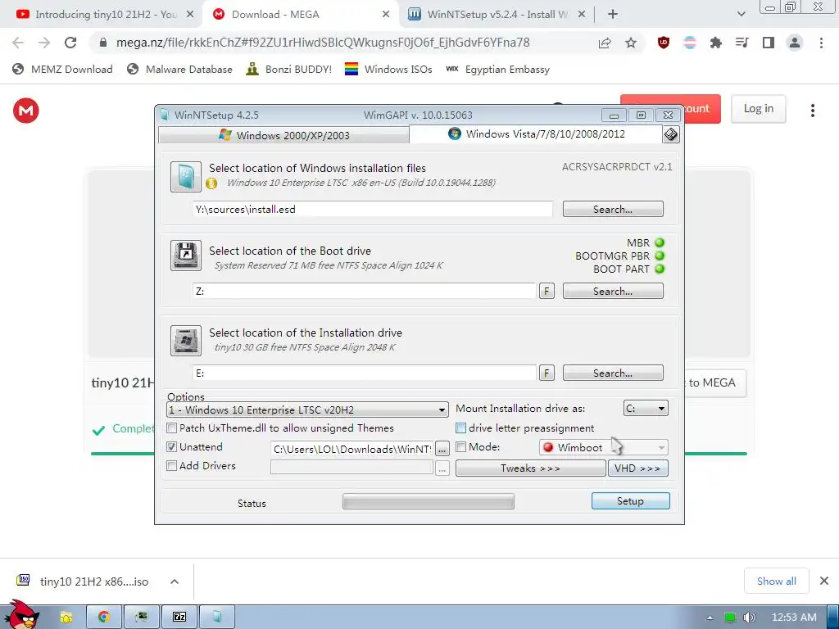Toggle the Chrome side panel icon

point(769,43)
